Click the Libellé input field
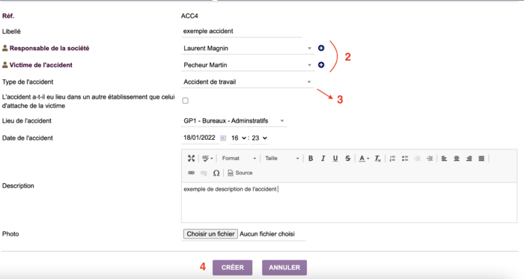 click(x=242, y=31)
